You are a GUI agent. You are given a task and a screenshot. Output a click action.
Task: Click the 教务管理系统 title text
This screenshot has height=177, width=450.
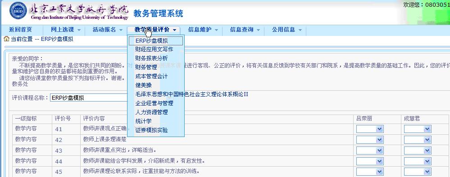click(158, 13)
